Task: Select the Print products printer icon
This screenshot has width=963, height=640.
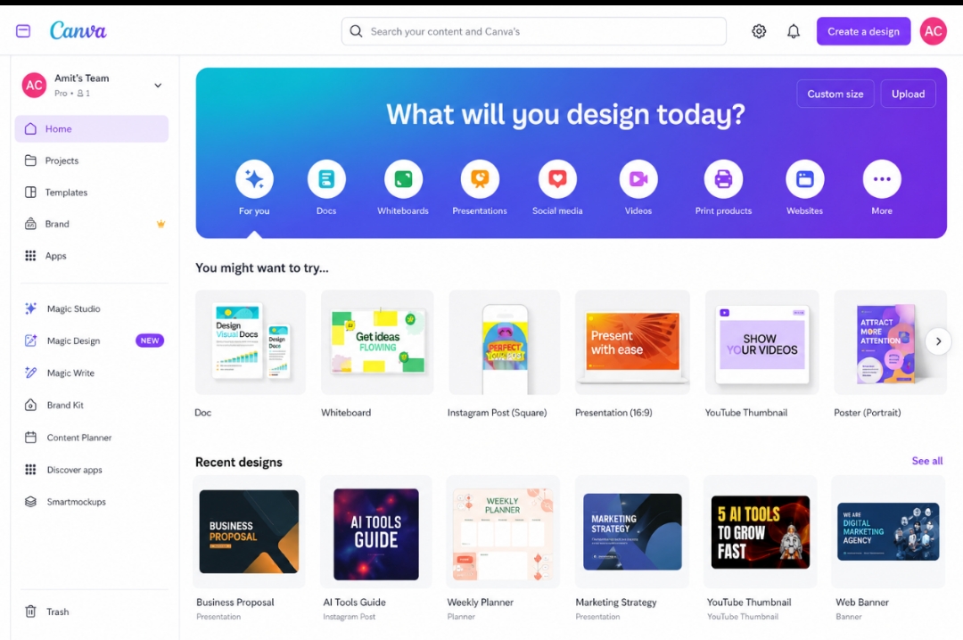Action: [723, 179]
